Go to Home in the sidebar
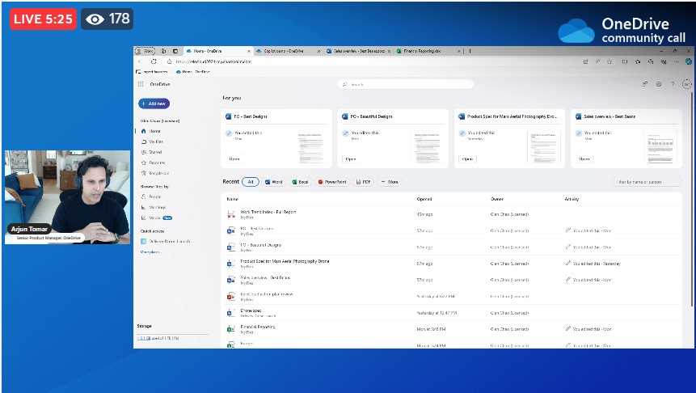Screen dimensions: 696x393 pyautogui.click(x=151, y=131)
